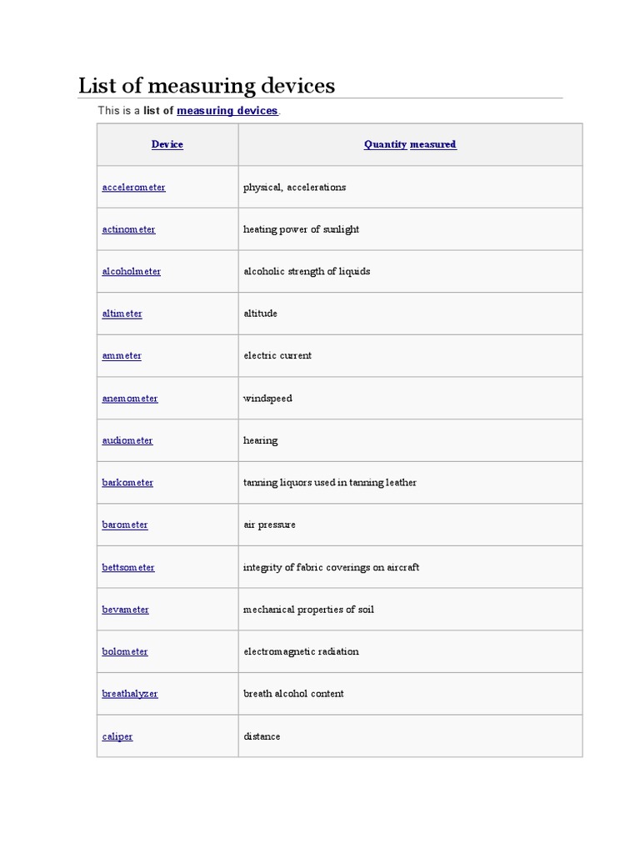Open the bold 'measuring devices' intro link
Image resolution: width=640 pixels, height=854 pixels.
[227, 111]
